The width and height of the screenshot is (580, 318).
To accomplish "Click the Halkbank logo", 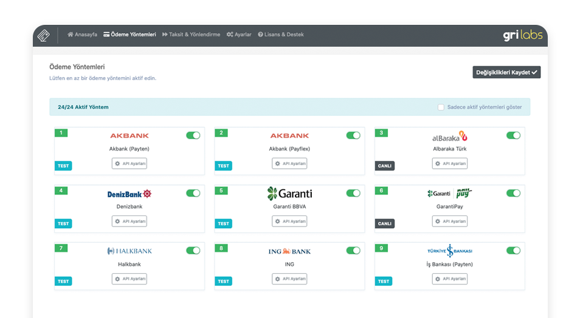I will pyautogui.click(x=129, y=251).
